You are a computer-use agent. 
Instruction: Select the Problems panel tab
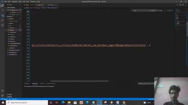(35, 83)
